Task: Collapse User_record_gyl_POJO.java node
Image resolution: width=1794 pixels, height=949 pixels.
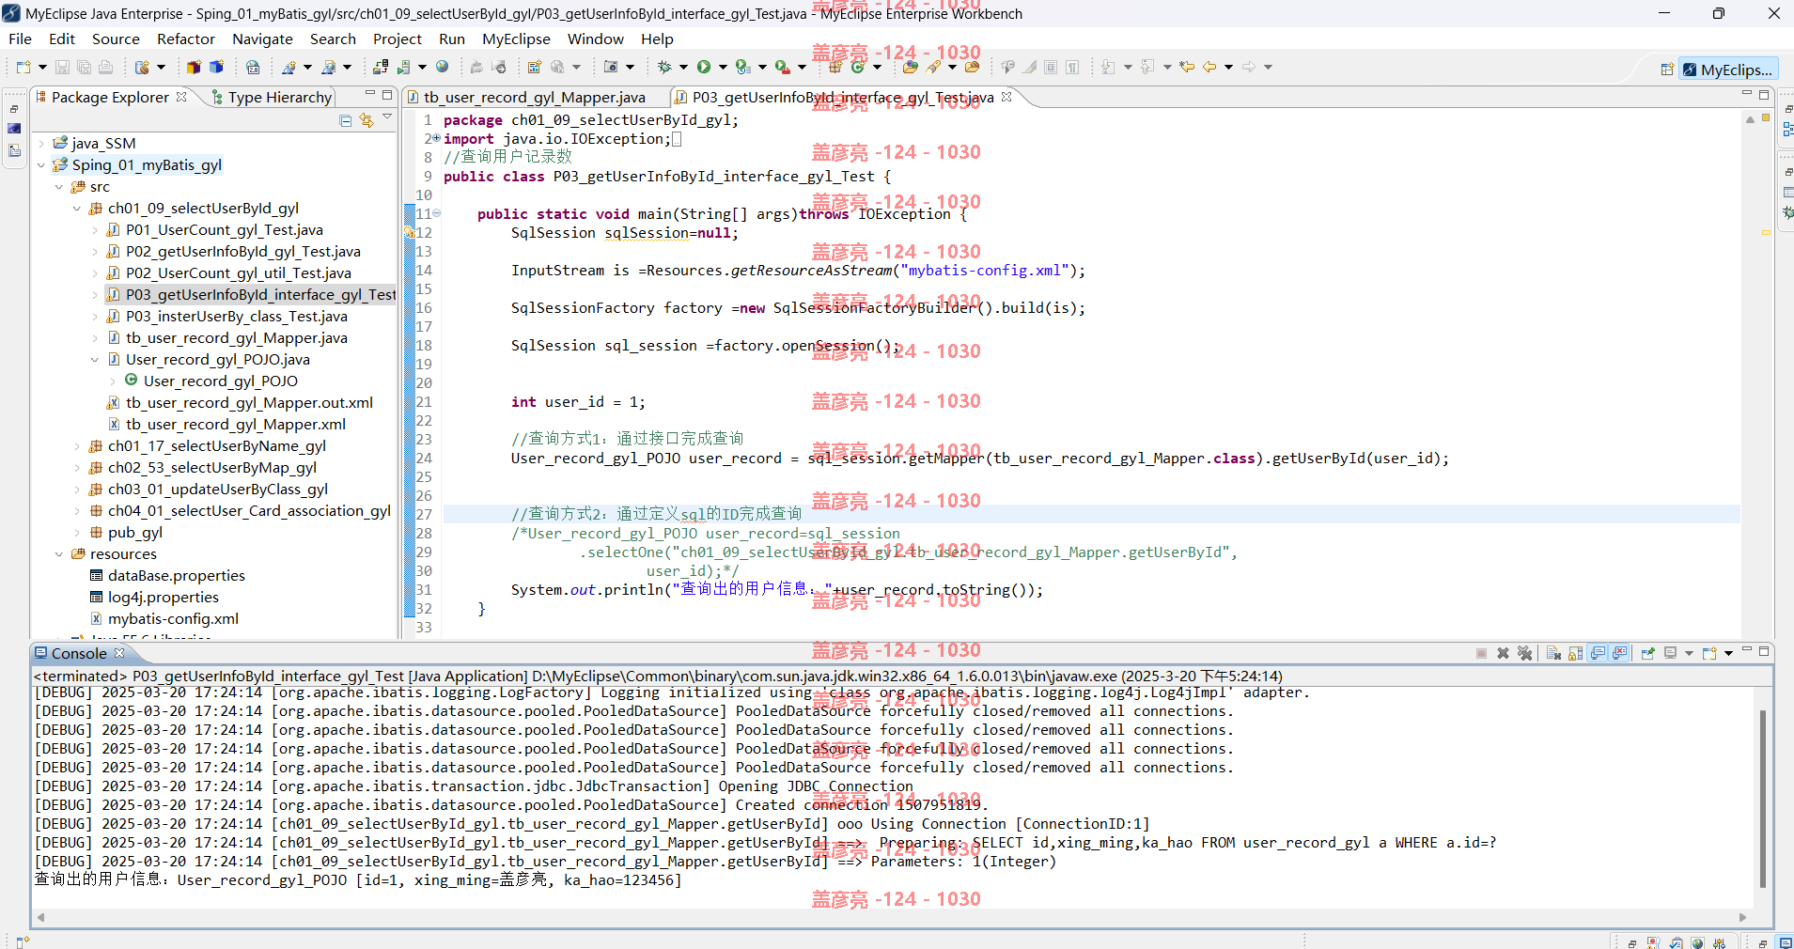Action: point(95,360)
